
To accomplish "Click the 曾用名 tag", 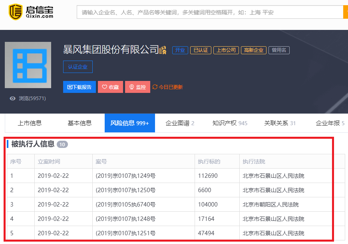I will (x=279, y=50).
